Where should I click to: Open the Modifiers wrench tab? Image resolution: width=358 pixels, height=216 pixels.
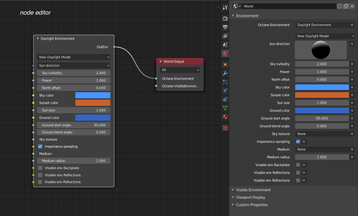(225, 74)
